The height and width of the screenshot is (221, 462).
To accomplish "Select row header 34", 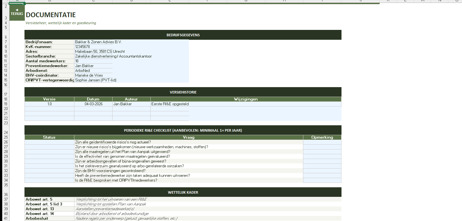I will pos(6,180).
